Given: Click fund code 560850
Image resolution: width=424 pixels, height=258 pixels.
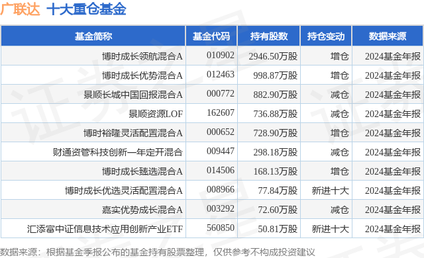Looking at the screenshot, I should coord(221,228).
